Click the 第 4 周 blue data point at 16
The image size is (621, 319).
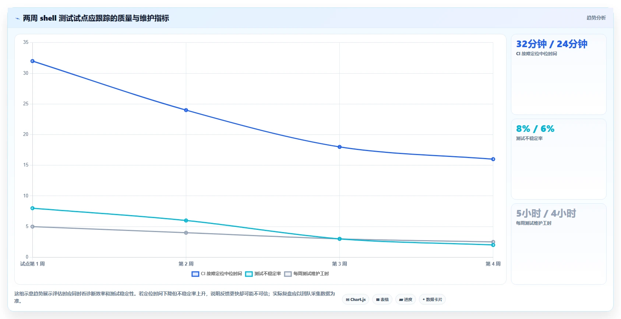point(493,159)
